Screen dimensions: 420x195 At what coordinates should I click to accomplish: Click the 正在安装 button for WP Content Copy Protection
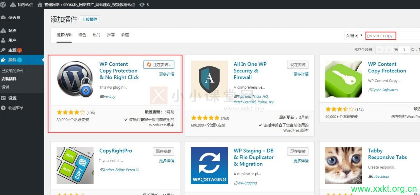tap(159, 65)
